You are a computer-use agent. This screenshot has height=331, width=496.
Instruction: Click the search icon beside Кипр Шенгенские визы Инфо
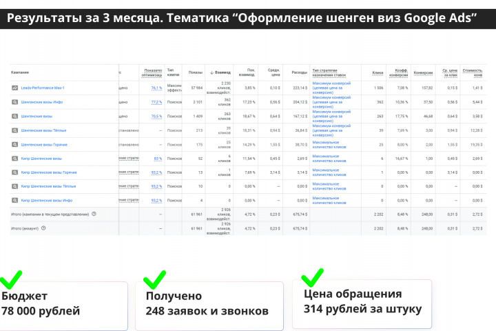coord(15,200)
